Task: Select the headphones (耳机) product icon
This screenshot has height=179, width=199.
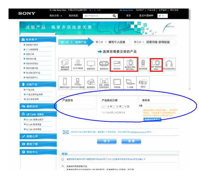Action: pos(169,64)
